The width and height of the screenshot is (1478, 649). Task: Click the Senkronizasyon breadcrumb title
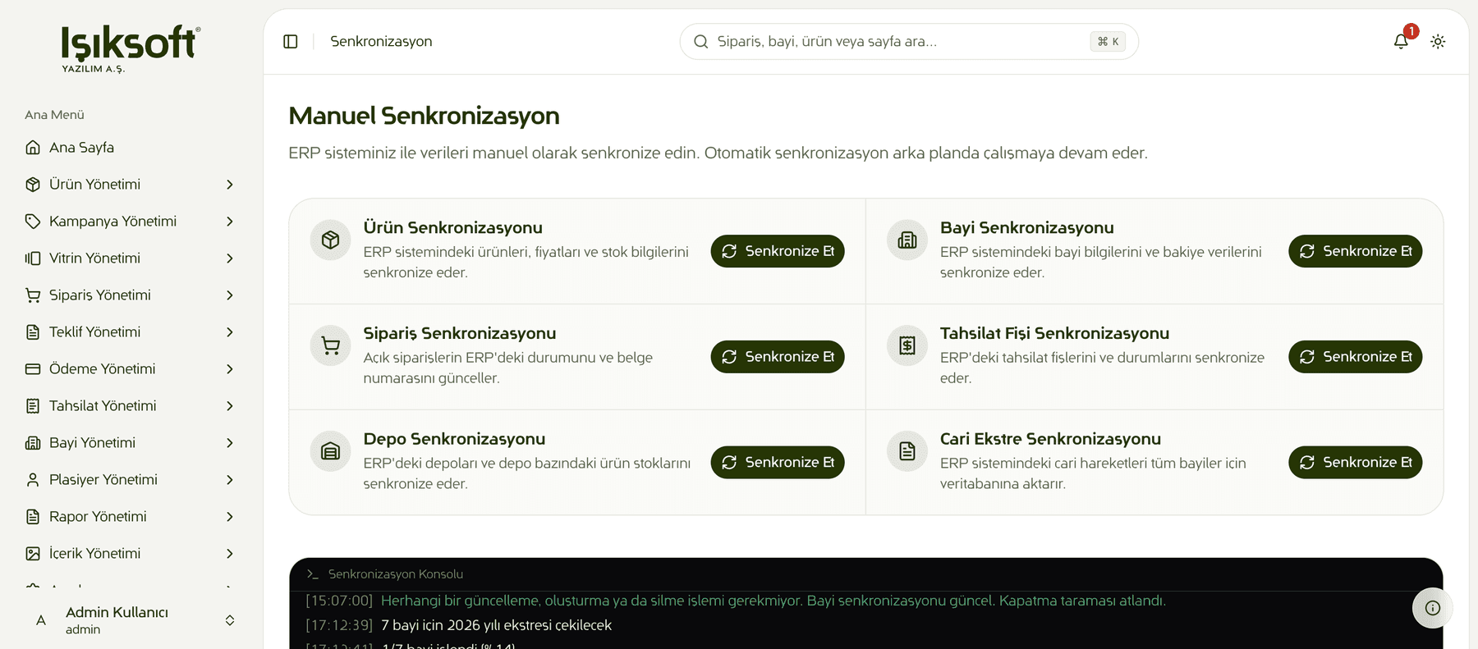pyautogui.click(x=381, y=42)
